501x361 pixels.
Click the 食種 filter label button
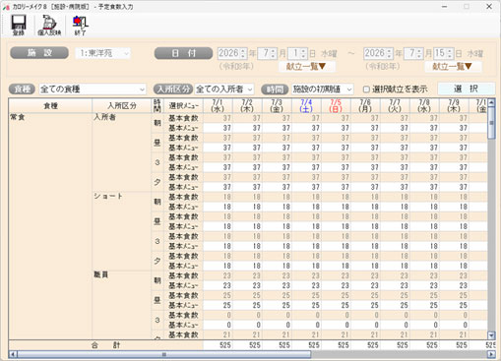pyautogui.click(x=22, y=89)
